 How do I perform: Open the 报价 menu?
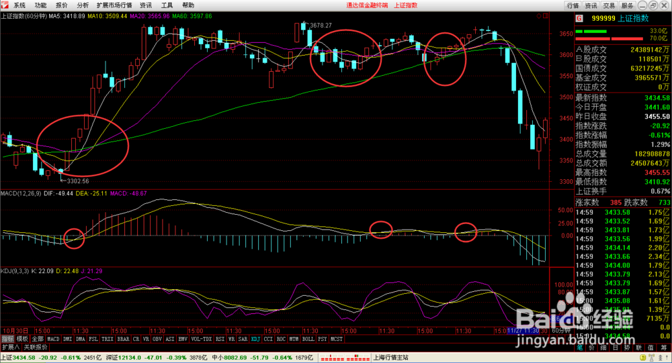pos(61,5)
